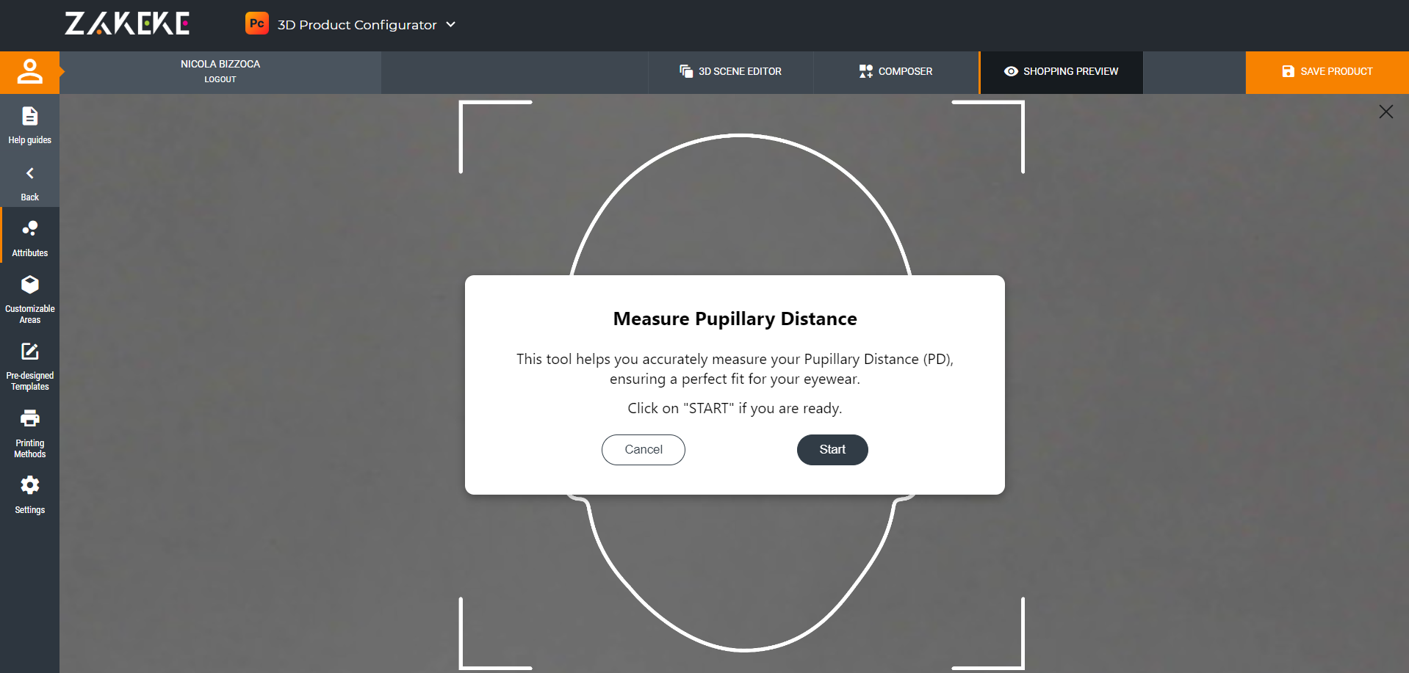This screenshot has height=673, width=1409.
Task: Open Settings from the sidebar gear
Action: [x=29, y=495]
